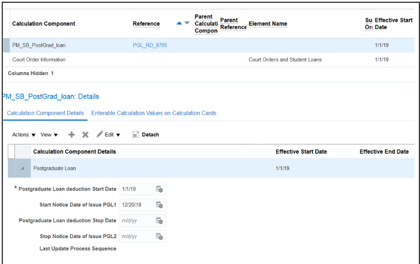Open the Edit dropdown menu
Screen dimensions: 420x264
(x=108, y=135)
